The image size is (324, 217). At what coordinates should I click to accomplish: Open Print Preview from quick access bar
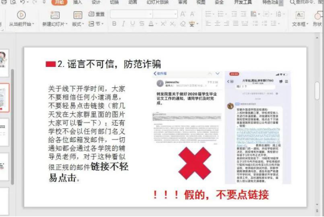13,2
